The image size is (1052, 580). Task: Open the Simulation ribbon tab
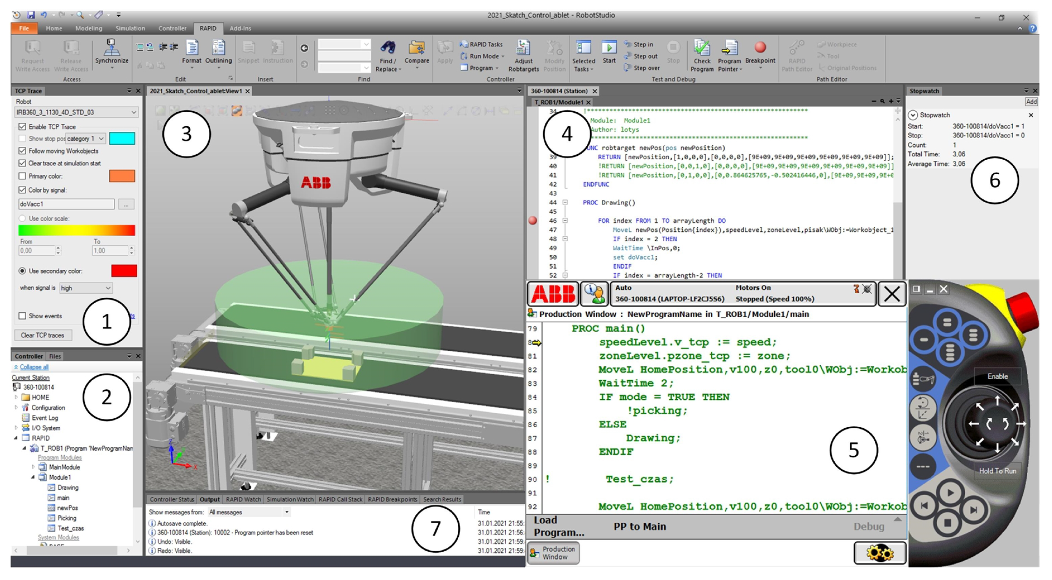[130, 28]
